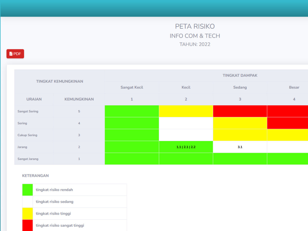308x231 pixels.
Task: Click the green legend swatch for risiko rendah
Action: (27, 190)
